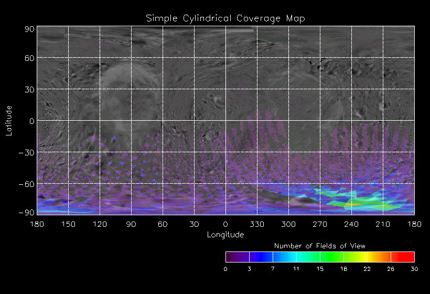Click the latitude axis '90' tick label
Image resolution: width=430 pixels, height=294 pixels.
29,29
